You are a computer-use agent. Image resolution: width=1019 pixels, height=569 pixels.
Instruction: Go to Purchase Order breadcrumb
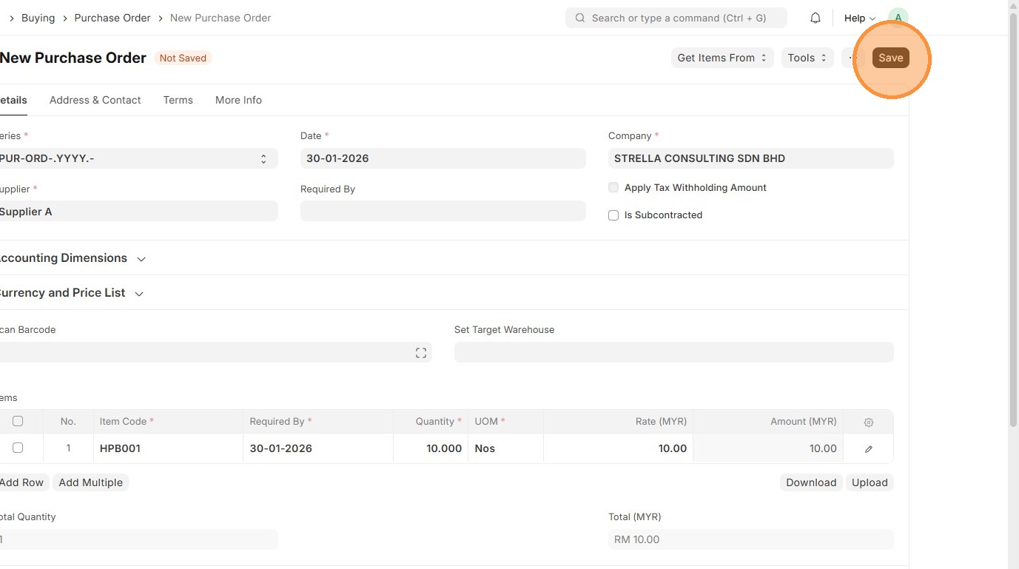(112, 18)
